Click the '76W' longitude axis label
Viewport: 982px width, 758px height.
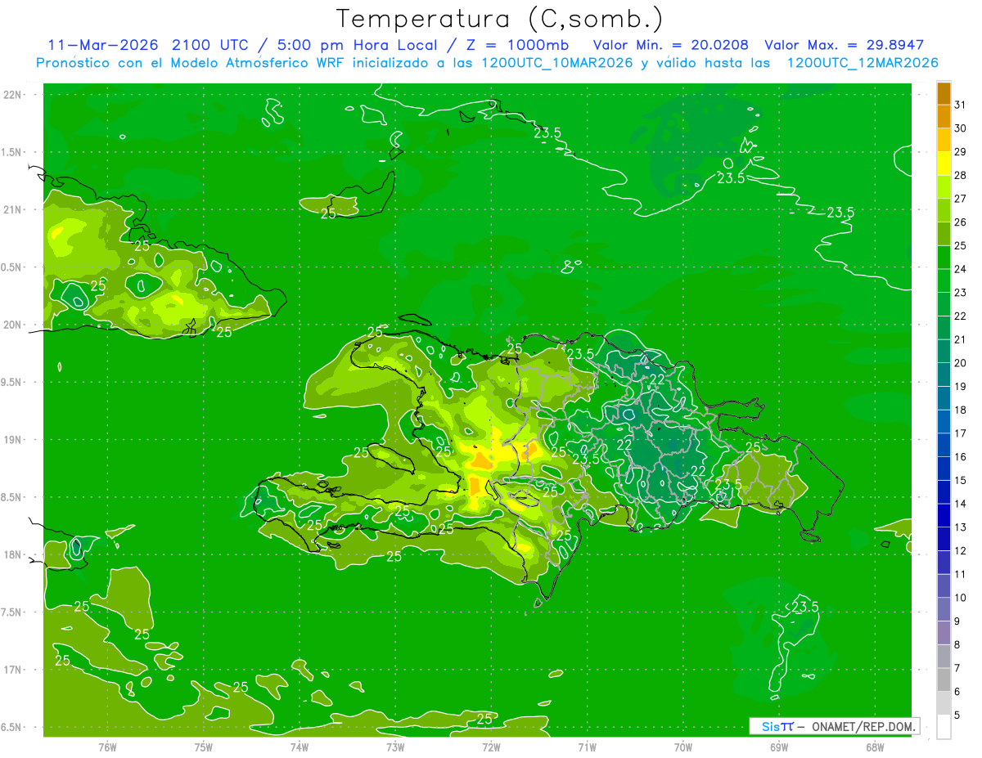[x=107, y=747]
